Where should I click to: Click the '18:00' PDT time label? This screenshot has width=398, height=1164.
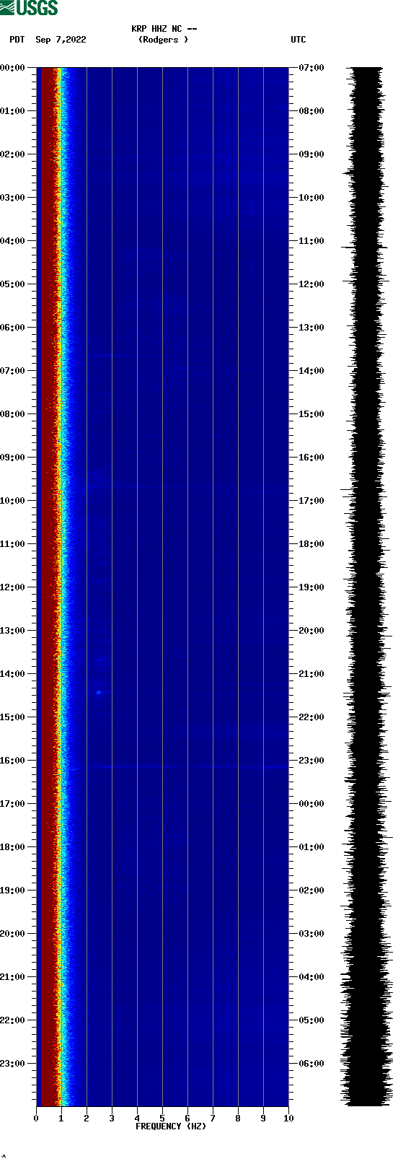[x=12, y=847]
